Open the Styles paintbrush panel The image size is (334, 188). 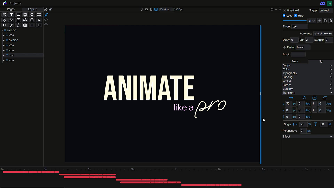point(46,14)
